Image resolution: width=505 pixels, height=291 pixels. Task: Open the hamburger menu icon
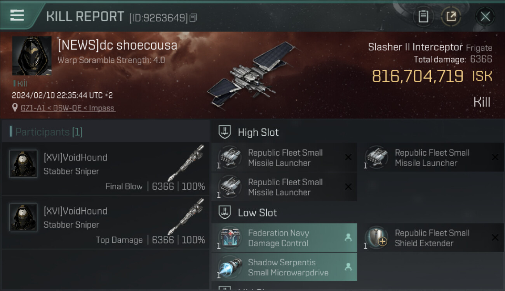[x=17, y=15]
